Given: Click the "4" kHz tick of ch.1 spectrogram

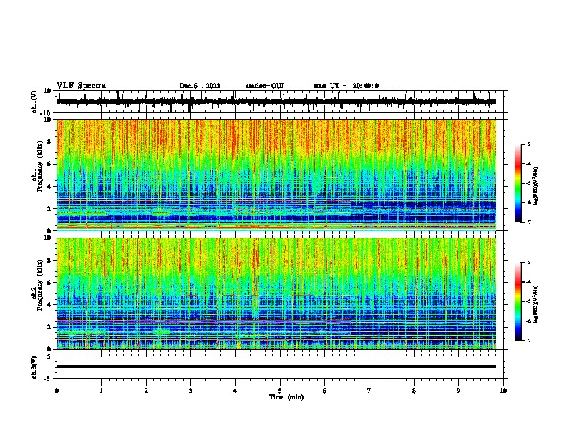Looking at the screenshot, I should point(50,187).
